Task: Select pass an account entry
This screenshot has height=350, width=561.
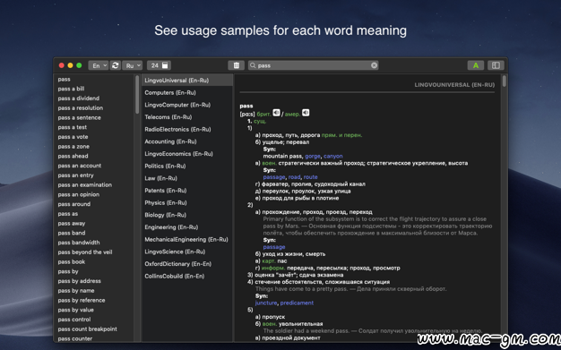Action: pos(80,166)
